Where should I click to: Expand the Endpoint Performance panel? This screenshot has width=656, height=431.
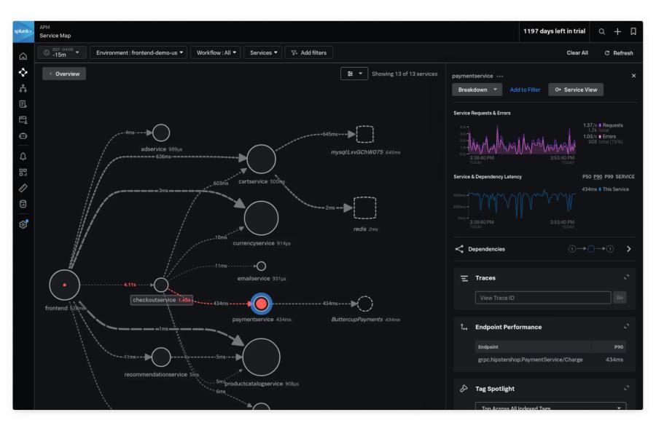pos(626,326)
